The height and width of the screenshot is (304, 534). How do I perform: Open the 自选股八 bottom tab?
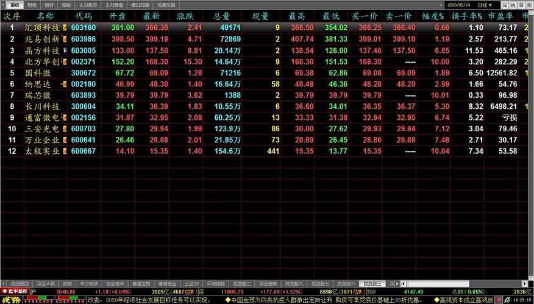tap(294, 283)
